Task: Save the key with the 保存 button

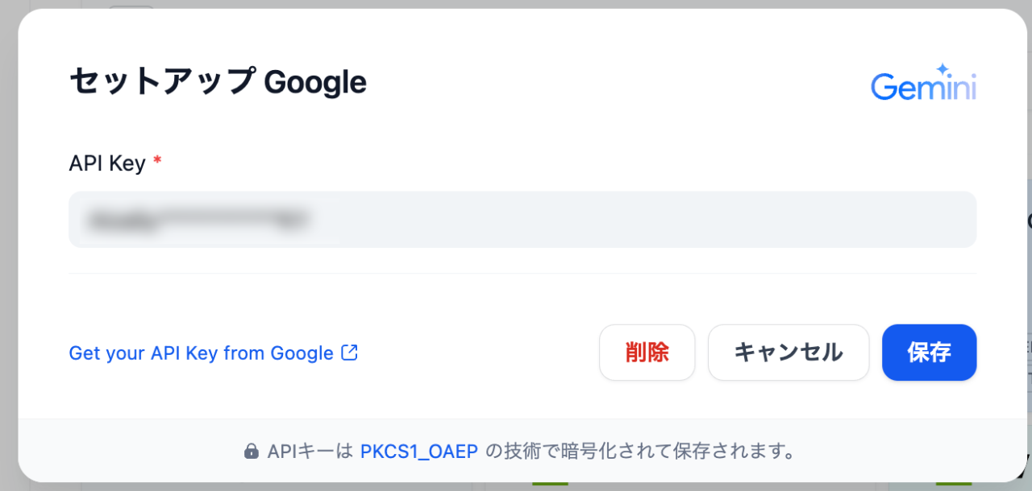Action: pyautogui.click(x=929, y=353)
